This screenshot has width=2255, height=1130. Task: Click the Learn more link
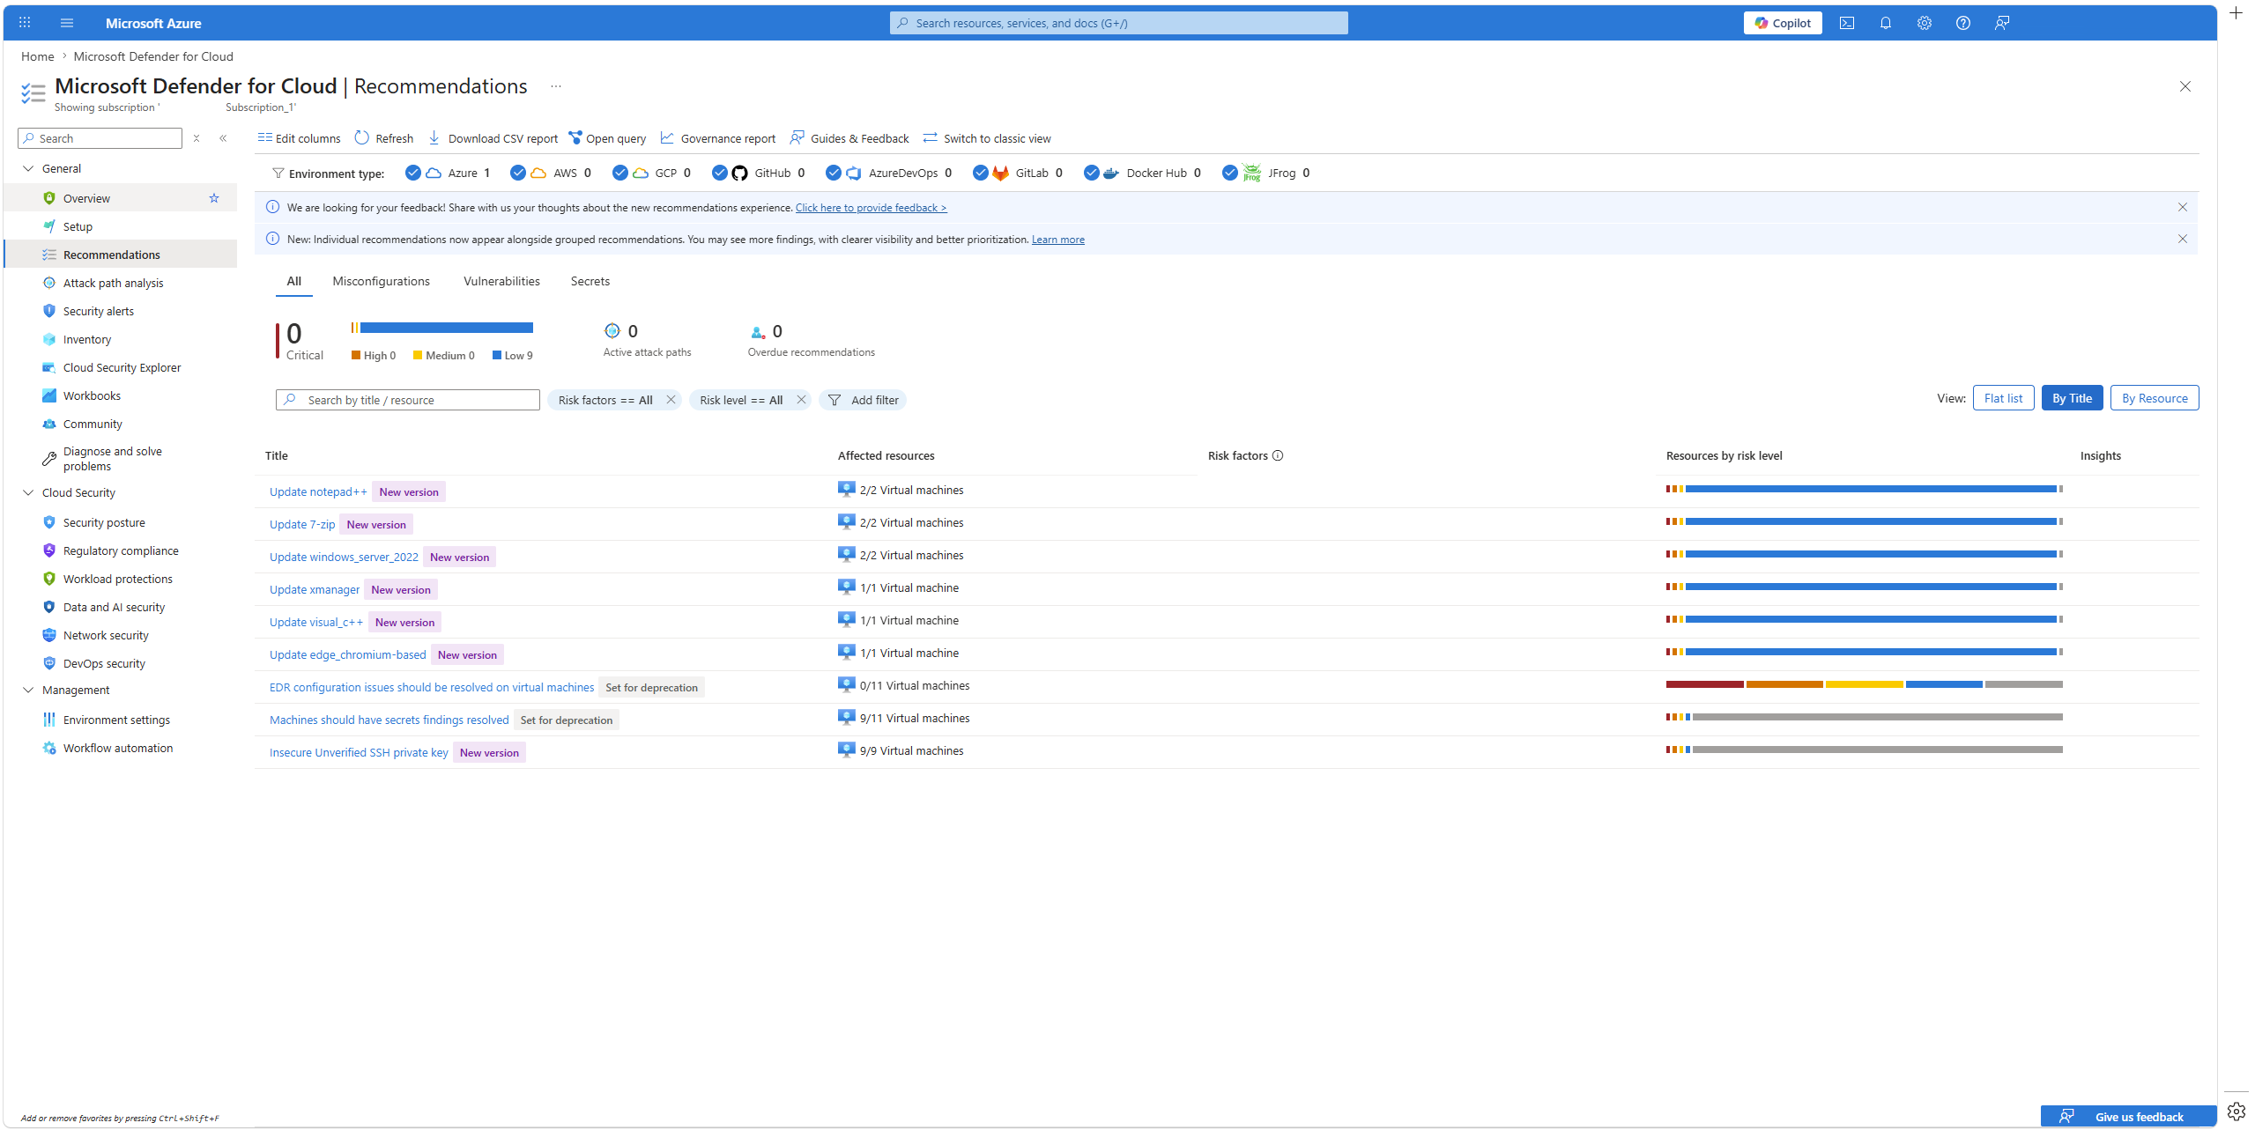[x=1058, y=240]
